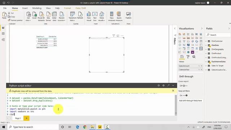Image resolution: width=231 pixels, height=130 pixels.
Task: Select the R script visual icon
Action: coord(197,48)
